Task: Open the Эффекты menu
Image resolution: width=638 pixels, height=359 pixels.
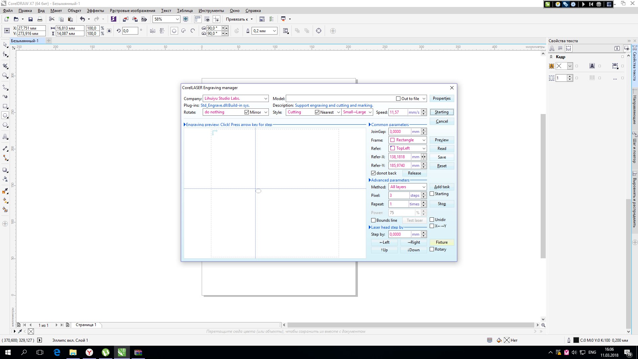Action: (95, 11)
